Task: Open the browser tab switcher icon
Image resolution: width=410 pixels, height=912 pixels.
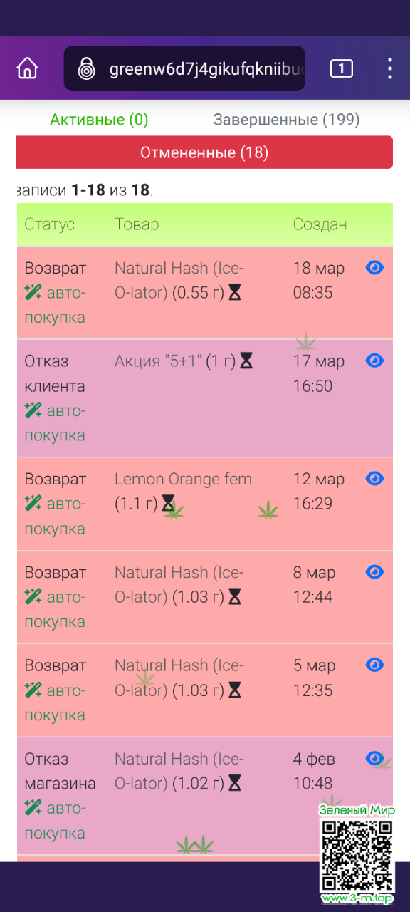Action: pyautogui.click(x=342, y=68)
